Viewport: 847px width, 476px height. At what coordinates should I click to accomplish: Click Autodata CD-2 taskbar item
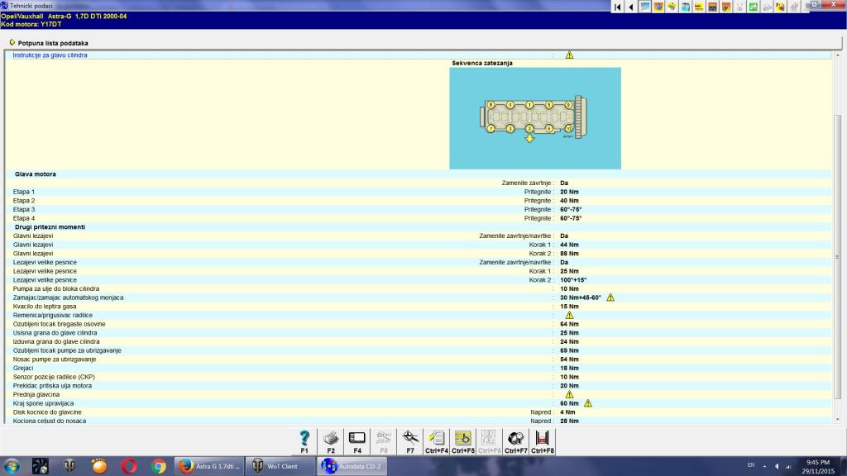click(352, 466)
